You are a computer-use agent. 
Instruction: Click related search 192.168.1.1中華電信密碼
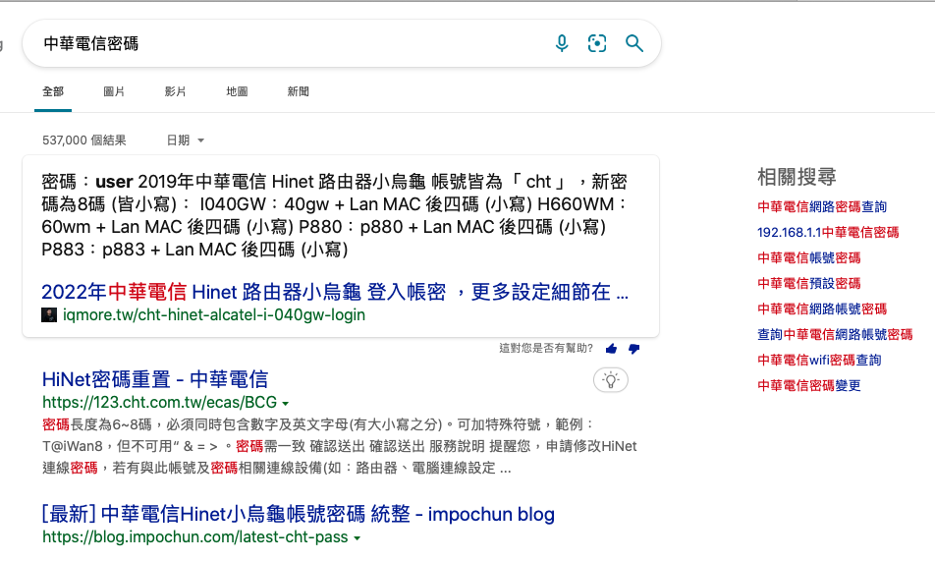(828, 233)
